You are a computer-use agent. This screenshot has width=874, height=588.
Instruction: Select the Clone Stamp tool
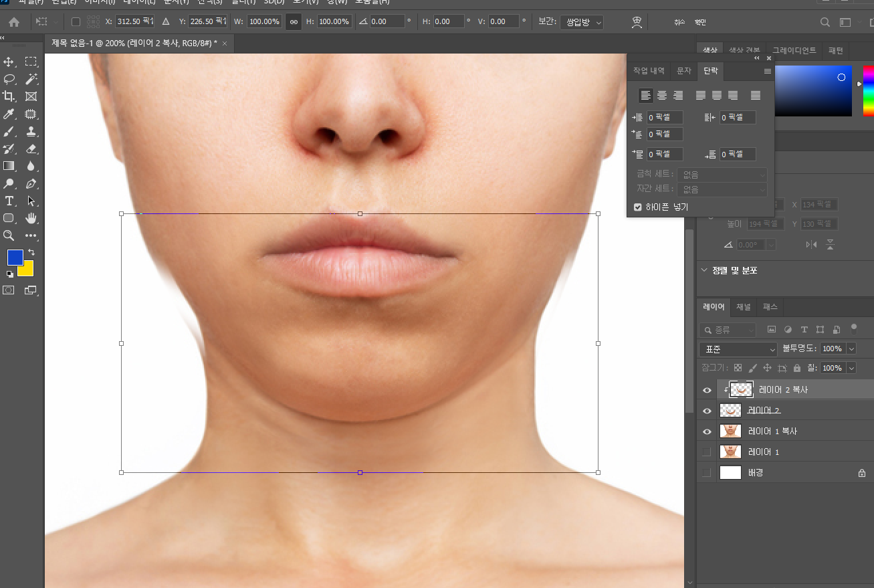click(x=31, y=131)
